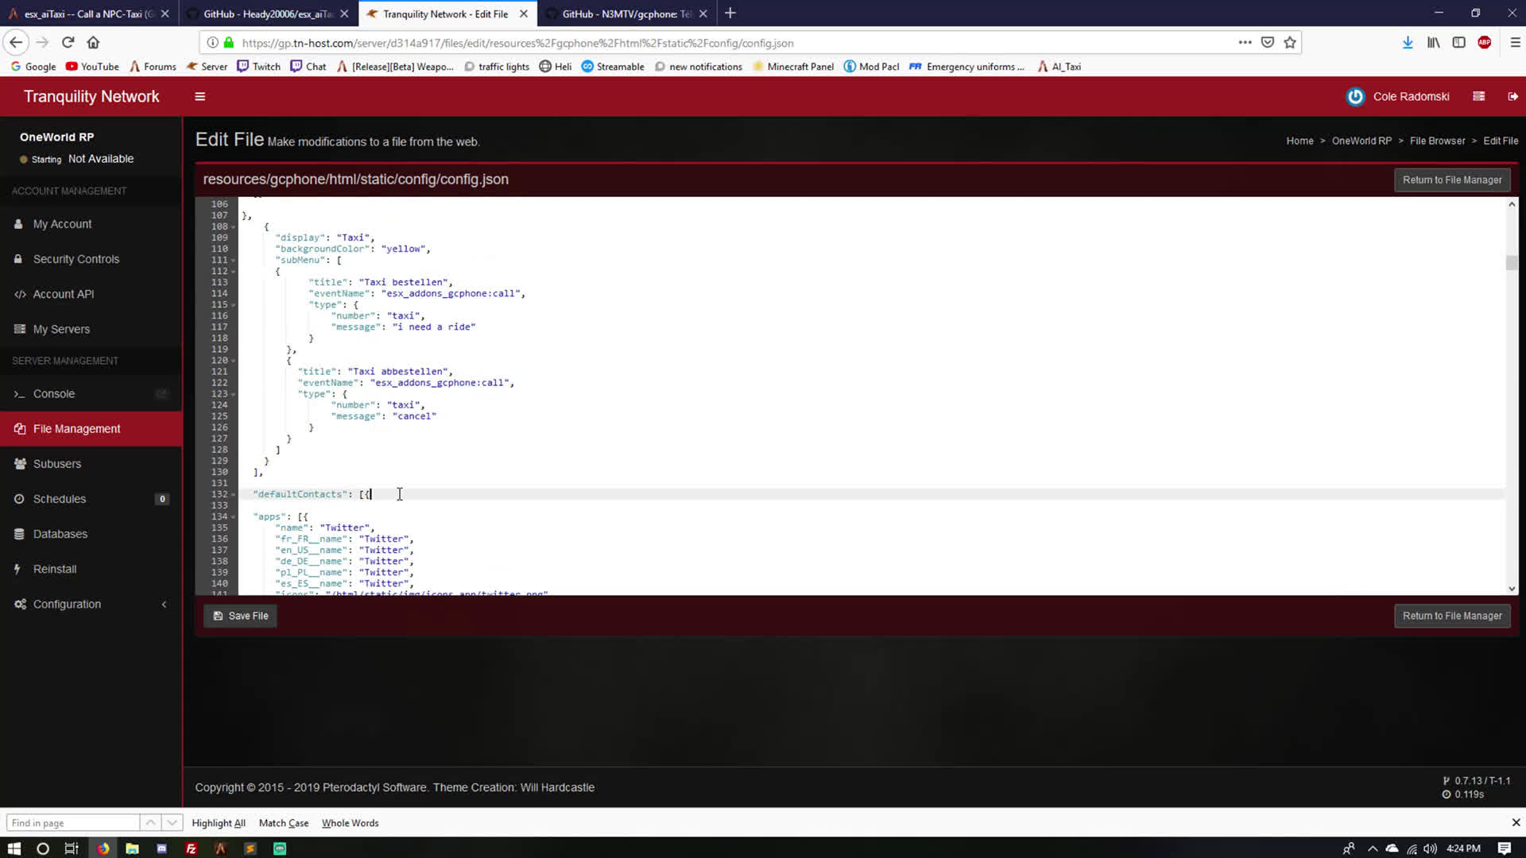Click the Save File button
The image size is (1526, 858).
coord(240,616)
